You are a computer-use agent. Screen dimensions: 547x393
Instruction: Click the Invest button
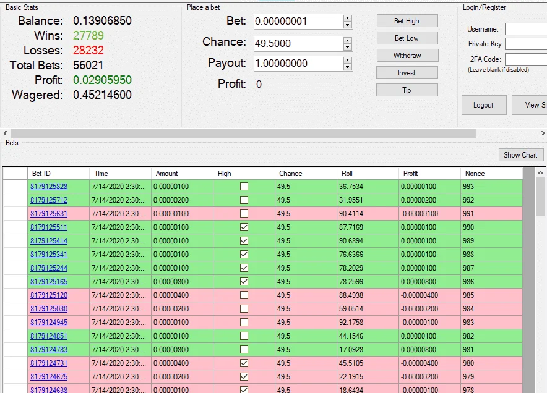(407, 73)
